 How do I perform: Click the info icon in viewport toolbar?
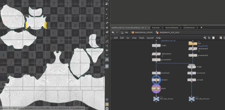click(107, 100)
